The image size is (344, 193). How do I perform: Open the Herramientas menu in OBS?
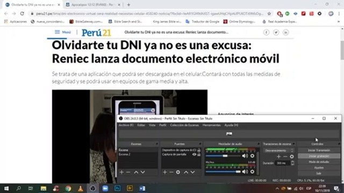point(211,125)
